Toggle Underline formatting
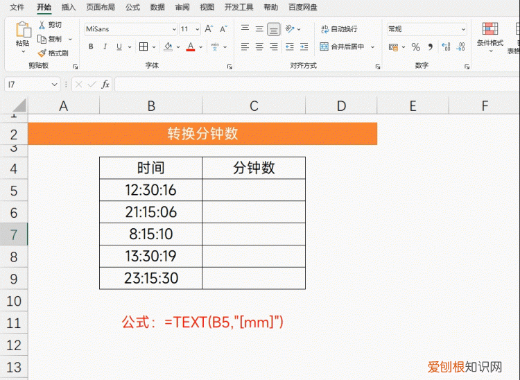520x380 pixels. [119, 46]
